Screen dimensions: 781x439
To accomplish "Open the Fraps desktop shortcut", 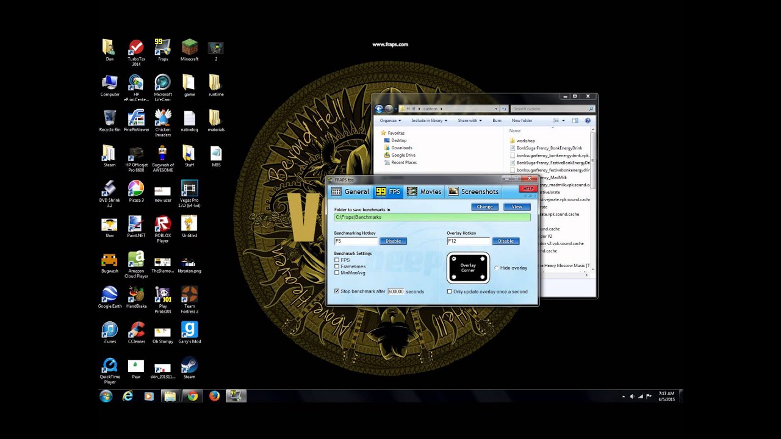I will coord(163,50).
